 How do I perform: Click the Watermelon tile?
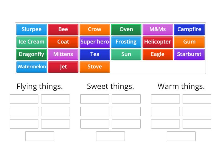coord(31,67)
